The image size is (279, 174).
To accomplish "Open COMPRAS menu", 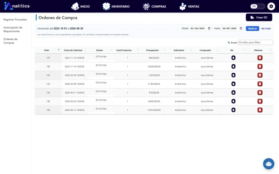I will point(154,6).
